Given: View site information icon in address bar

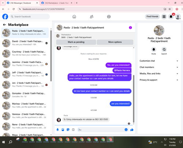Looking at the screenshot, I should click(x=20, y=9).
